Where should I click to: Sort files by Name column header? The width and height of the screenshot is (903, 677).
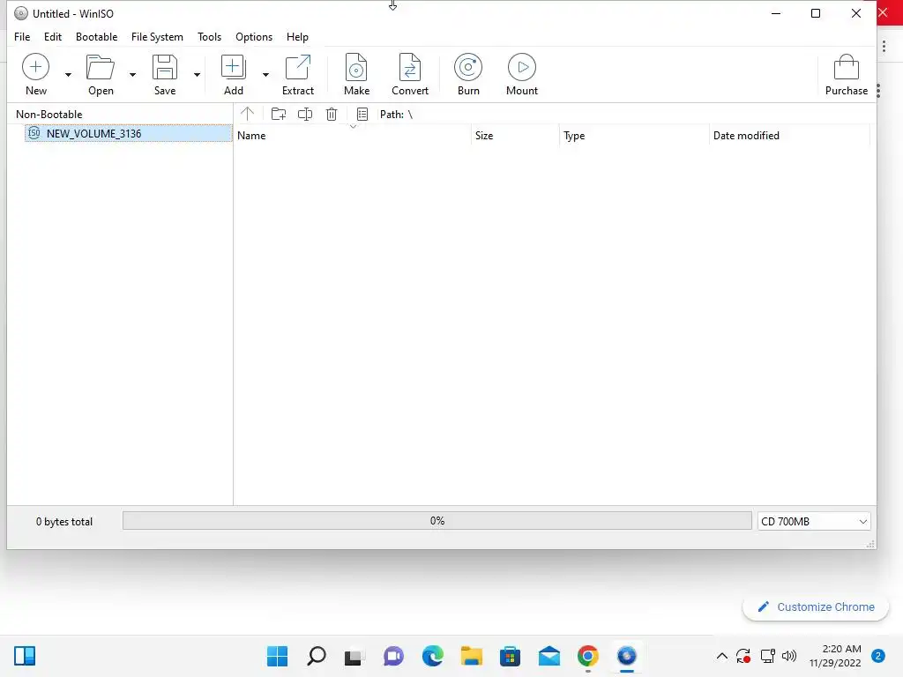click(352, 136)
